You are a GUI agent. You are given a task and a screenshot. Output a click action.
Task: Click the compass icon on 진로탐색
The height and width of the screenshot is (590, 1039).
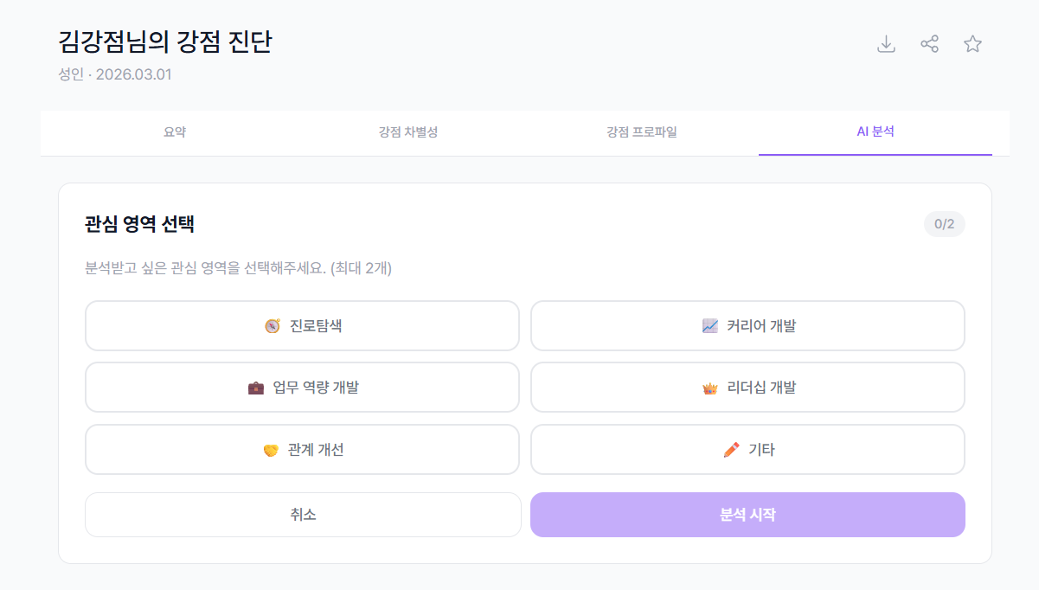point(271,324)
